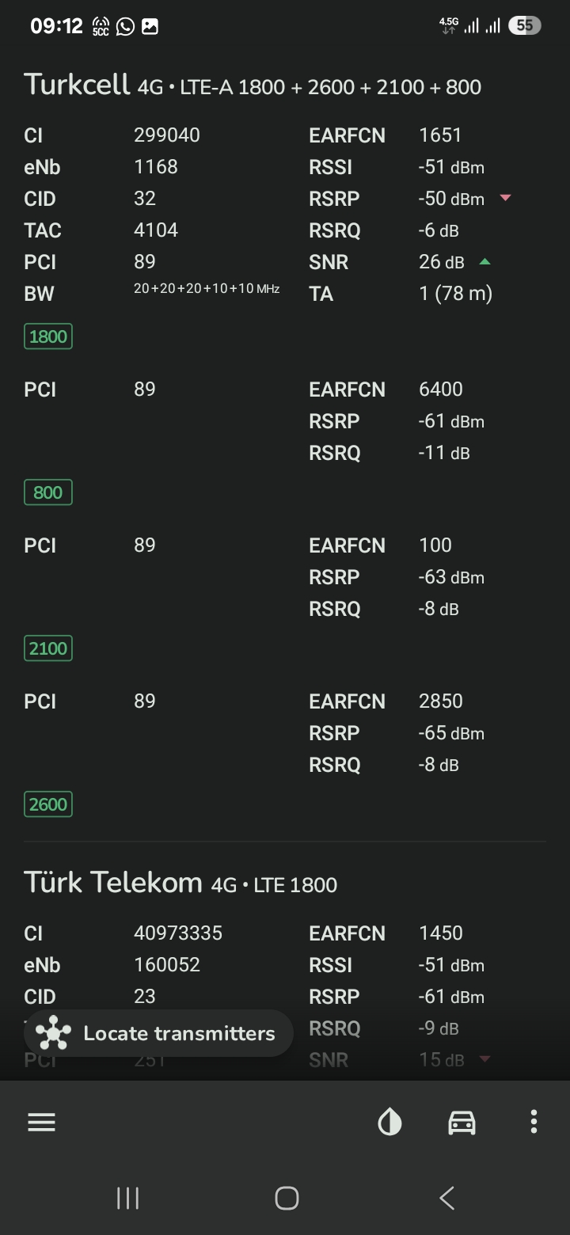This screenshot has height=1235, width=570.
Task: Open the hamburger menu in bottom bar
Action: pos(41,1122)
